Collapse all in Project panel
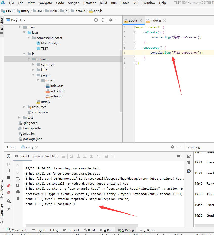Viewport: 214px width, 235px height. [103, 20]
